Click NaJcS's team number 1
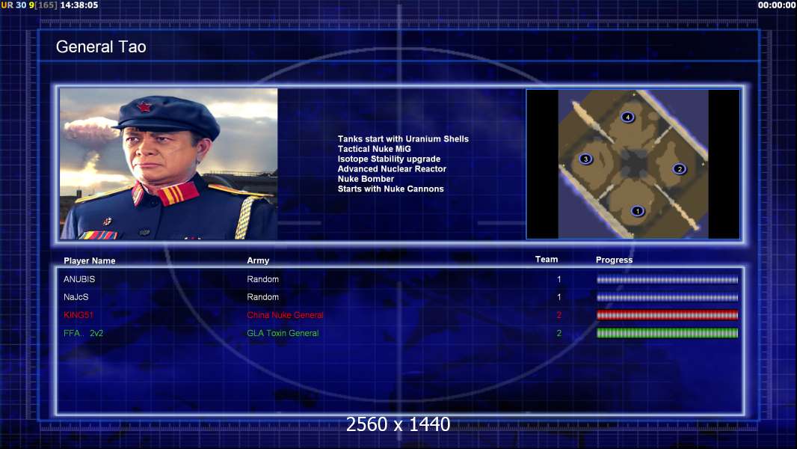The image size is (797, 449). (x=559, y=297)
